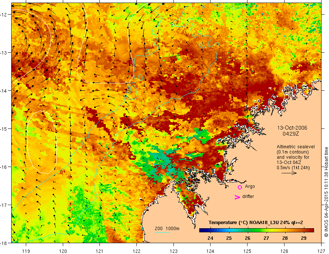Click the '200 1000m' depth label
This screenshot has height=254, width=329.
coord(167,229)
